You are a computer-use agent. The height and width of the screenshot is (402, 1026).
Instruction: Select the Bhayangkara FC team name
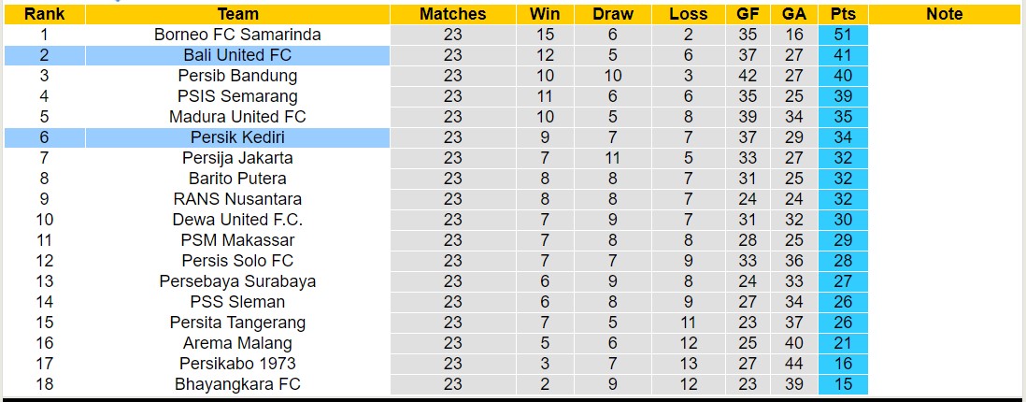click(x=237, y=384)
